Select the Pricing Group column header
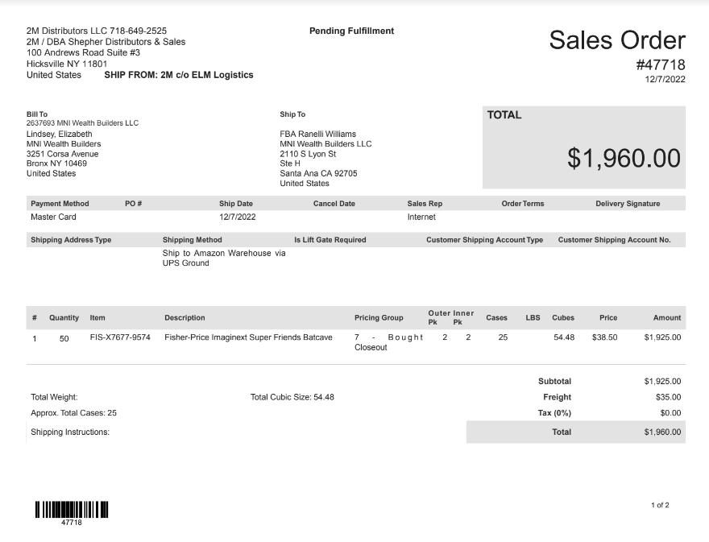This screenshot has height=542, width=709. tap(379, 317)
